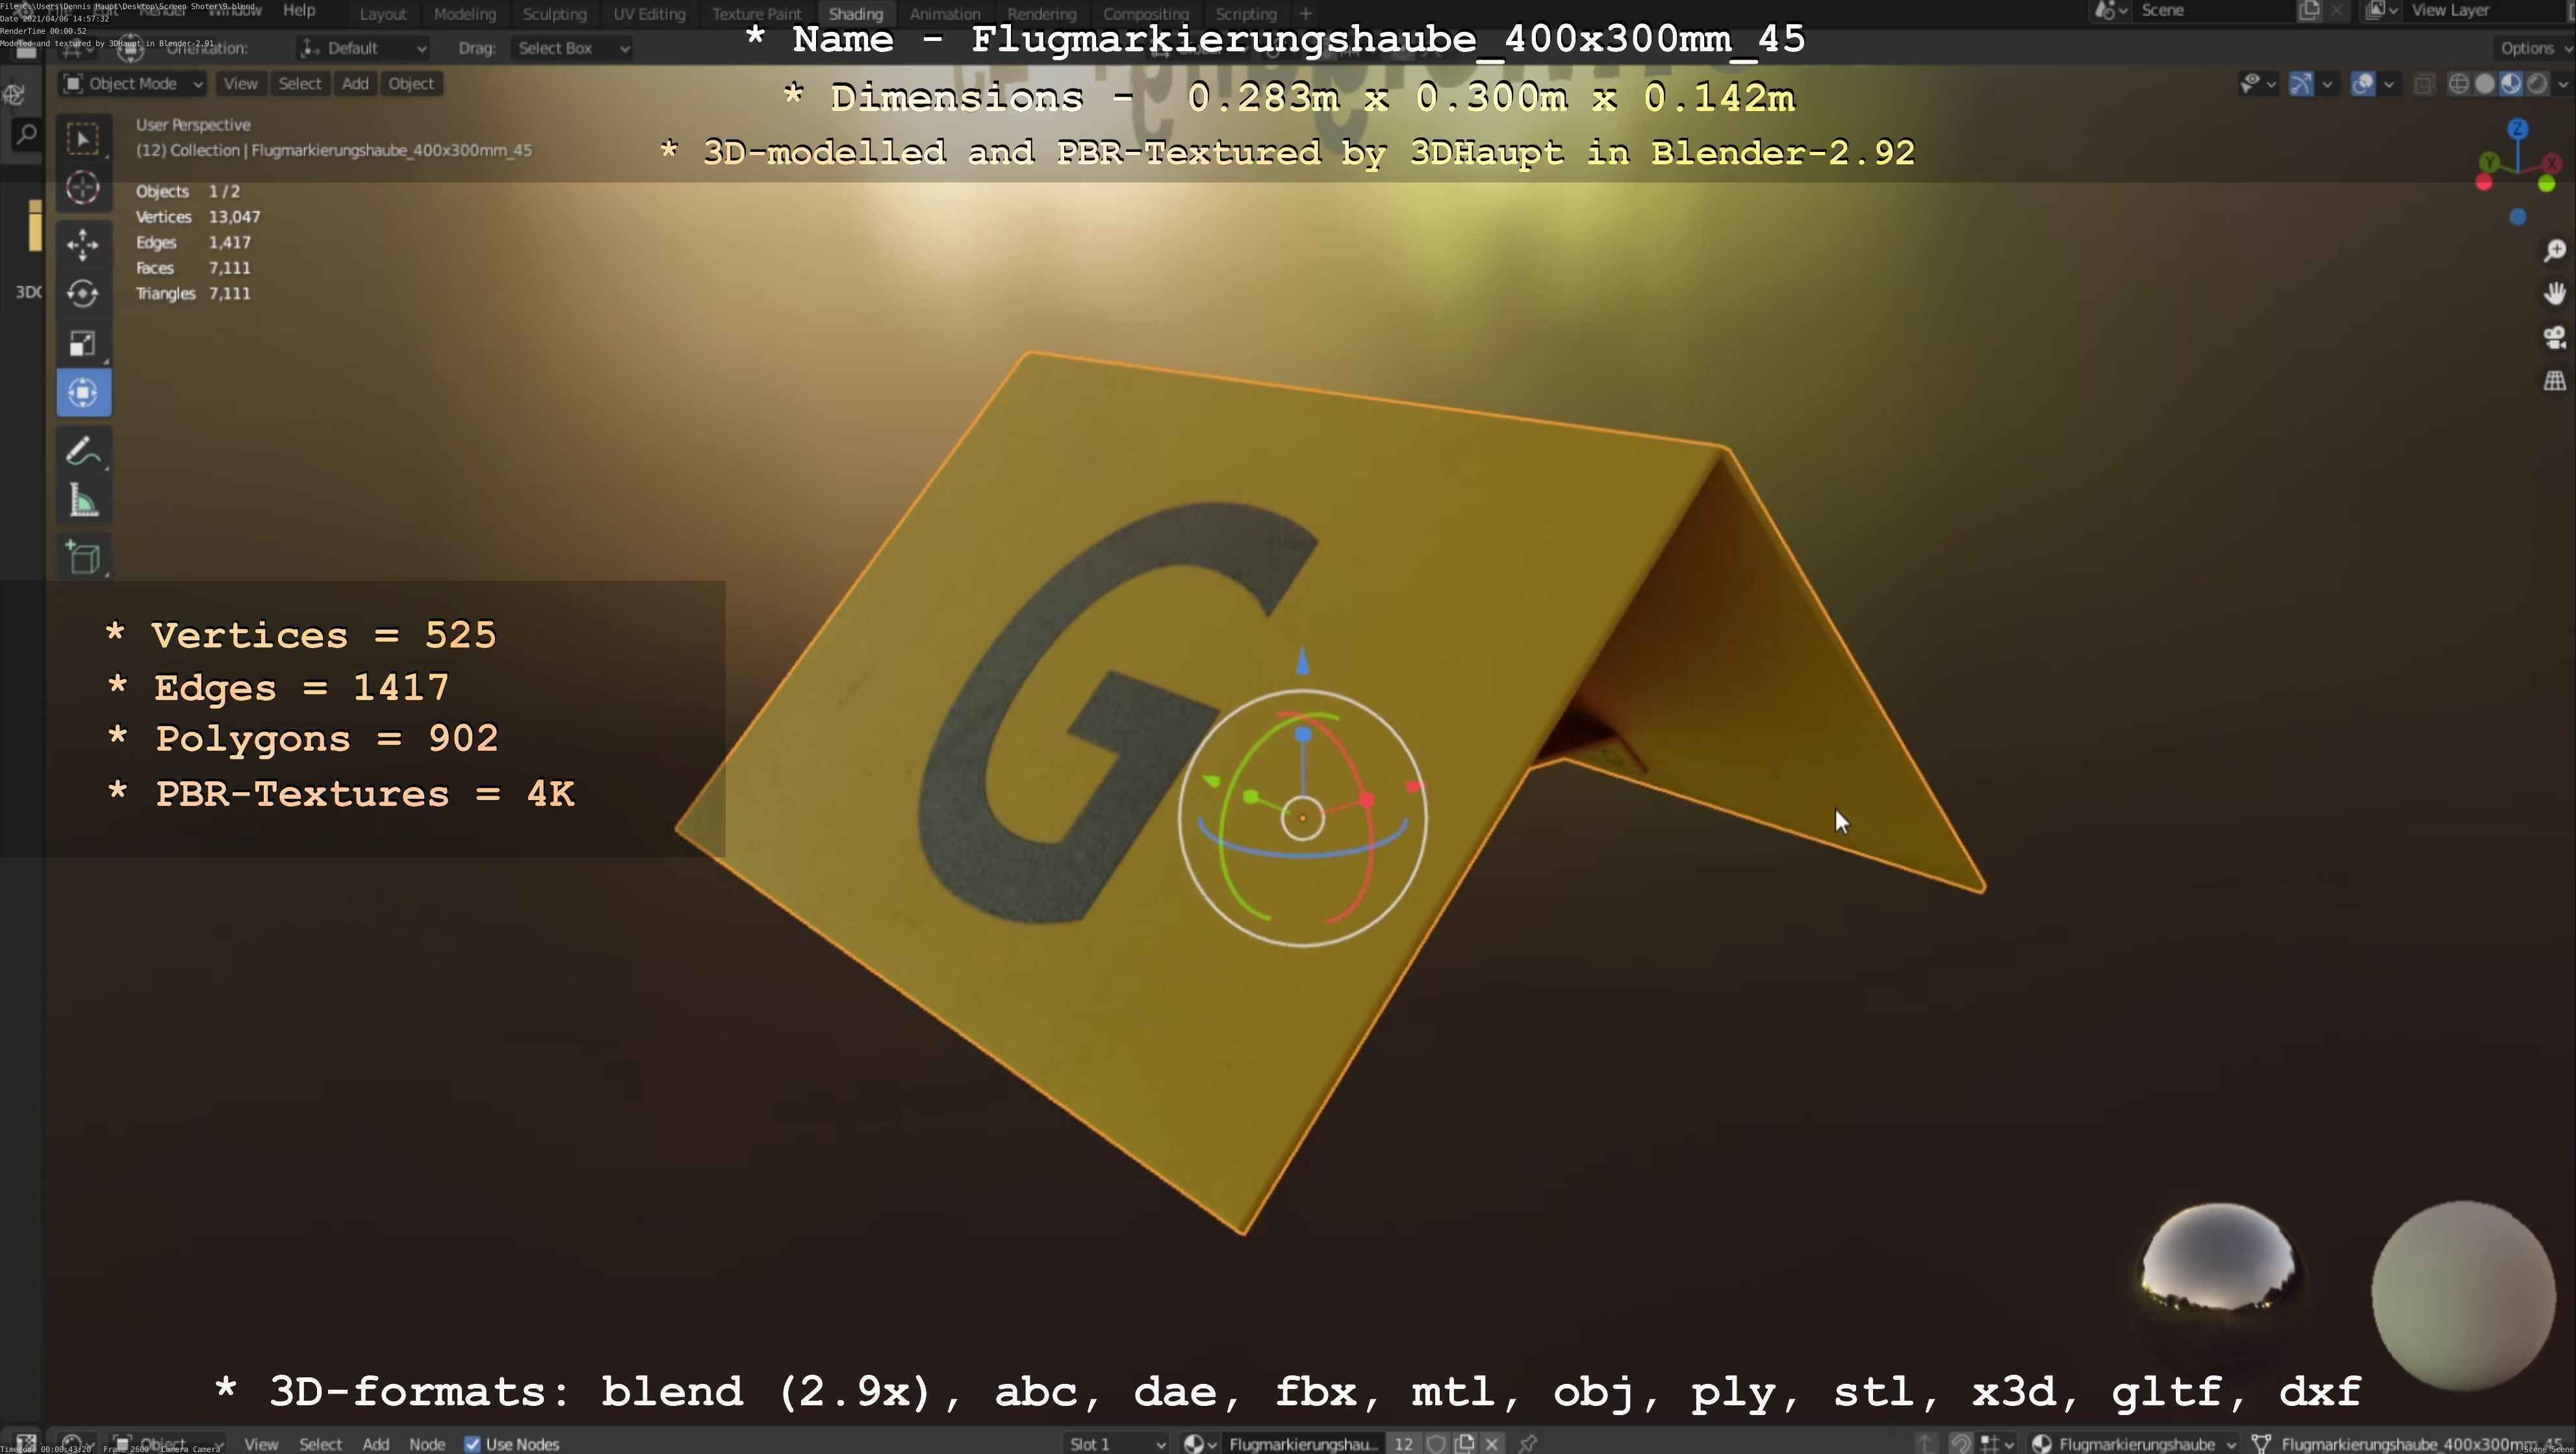This screenshot has height=1454, width=2576.
Task: Pick the Annotate pencil tool
Action: coord(83,451)
